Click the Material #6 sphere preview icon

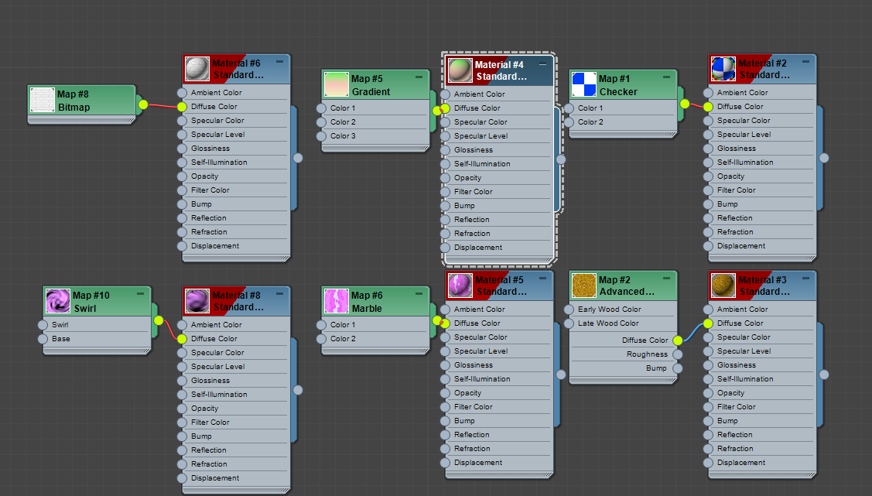coord(197,69)
